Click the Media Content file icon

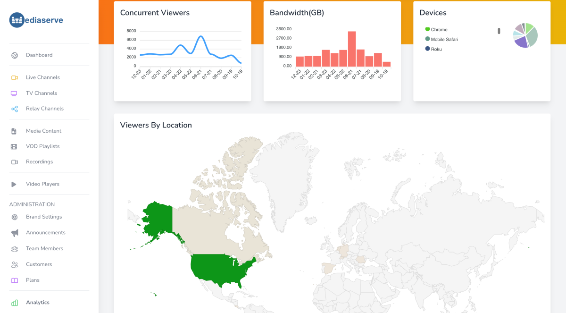(x=15, y=131)
